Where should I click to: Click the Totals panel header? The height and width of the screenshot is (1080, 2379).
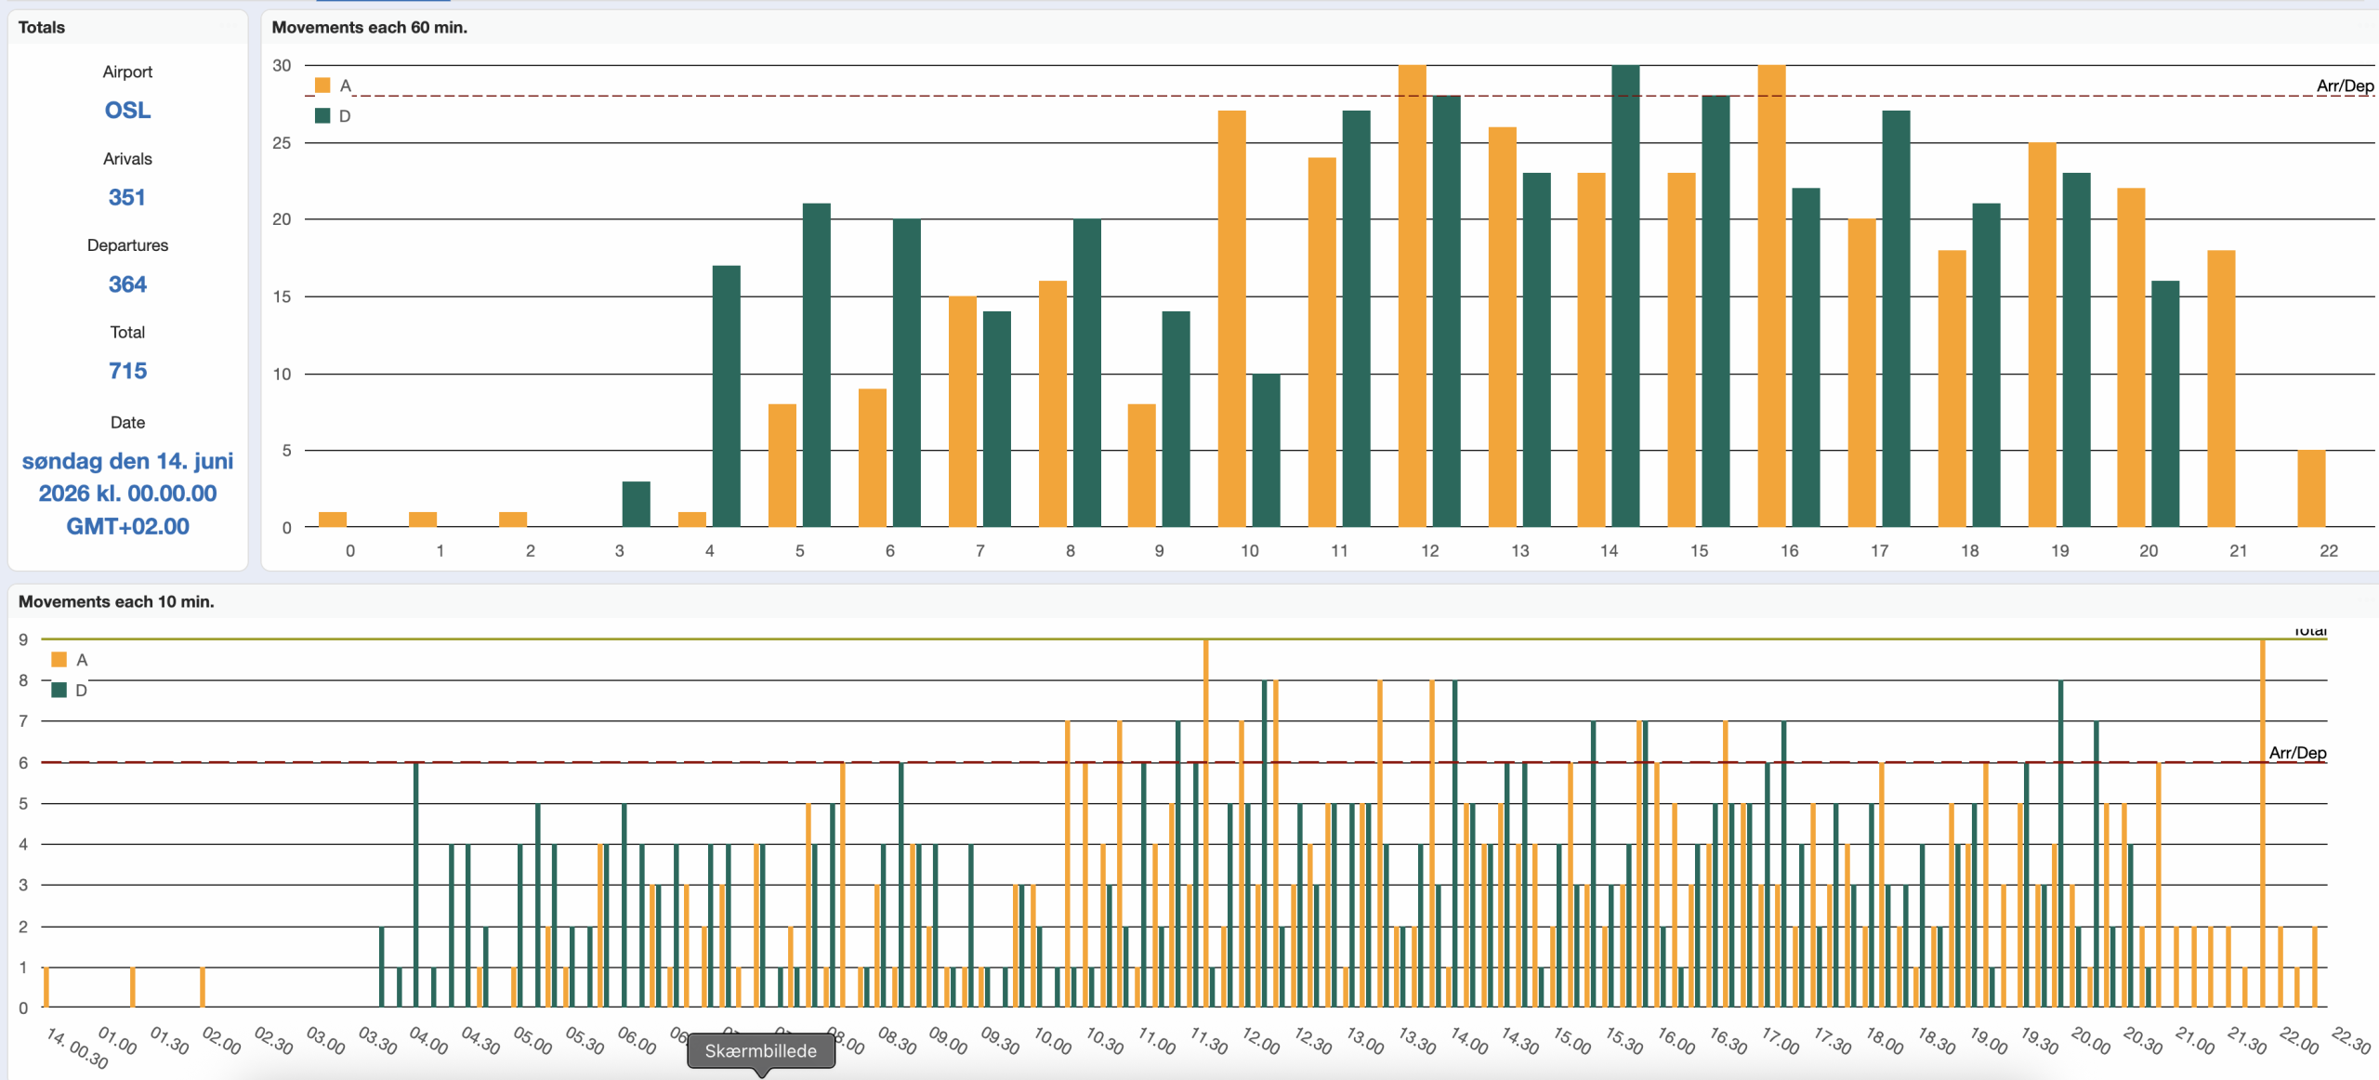click(x=42, y=28)
